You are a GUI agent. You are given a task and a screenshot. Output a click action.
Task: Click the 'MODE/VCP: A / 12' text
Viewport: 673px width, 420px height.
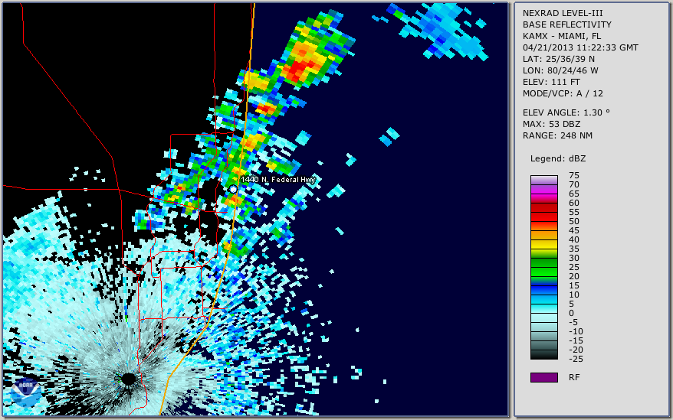[563, 93]
